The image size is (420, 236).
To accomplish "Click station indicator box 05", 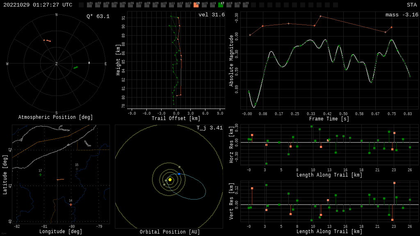I will 122,5.
